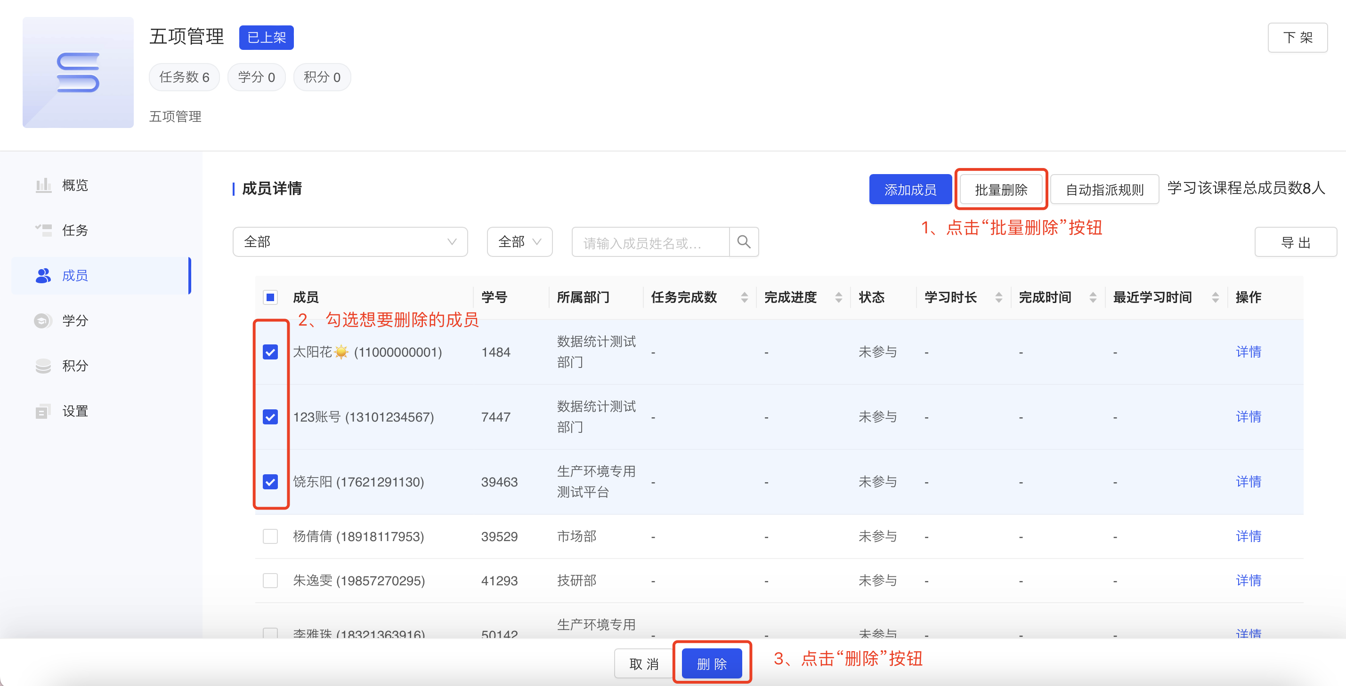Click department cell 技研部
Screen dimensions: 1346x686
(x=576, y=581)
